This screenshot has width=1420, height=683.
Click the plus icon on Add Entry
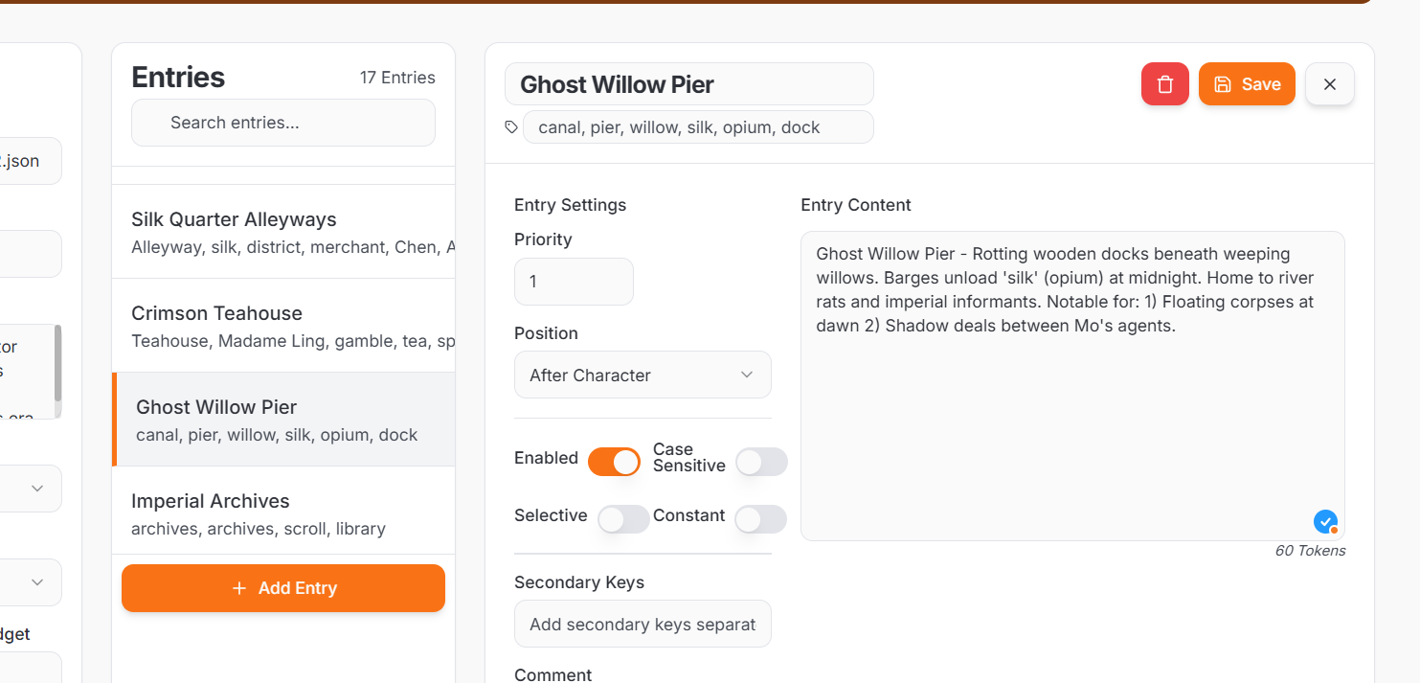click(x=239, y=588)
